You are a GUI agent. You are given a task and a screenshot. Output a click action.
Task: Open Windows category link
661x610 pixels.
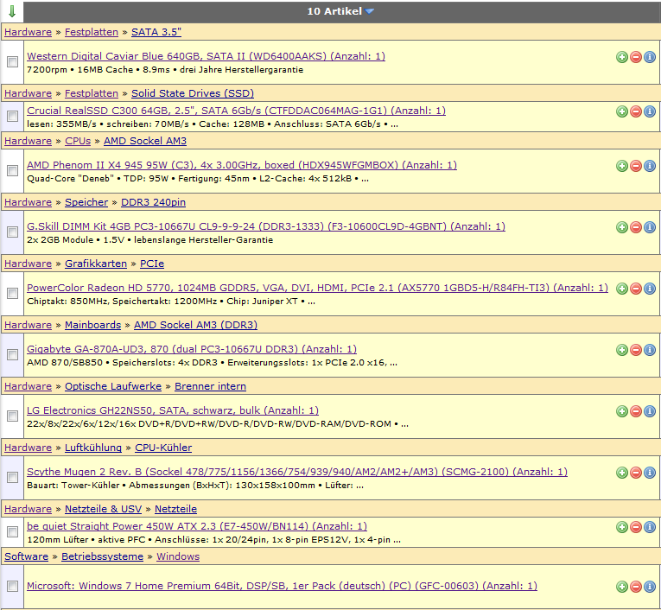178,556
